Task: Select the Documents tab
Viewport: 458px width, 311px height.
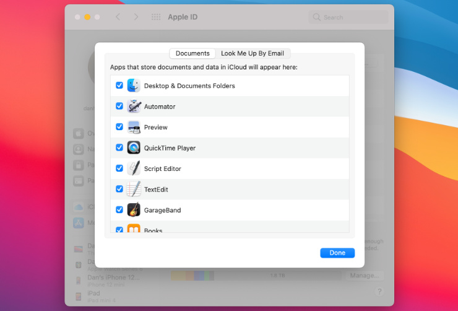Action: pos(192,53)
